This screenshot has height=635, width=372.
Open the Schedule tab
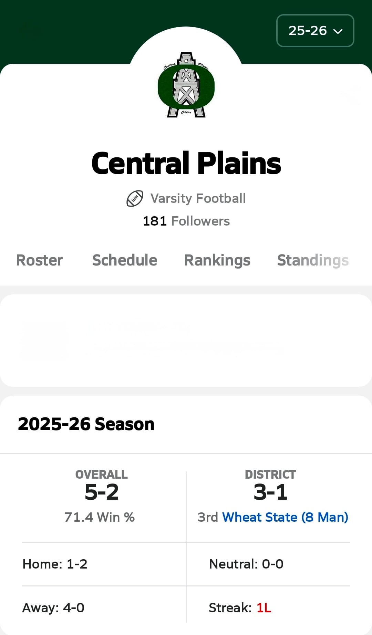(x=125, y=260)
